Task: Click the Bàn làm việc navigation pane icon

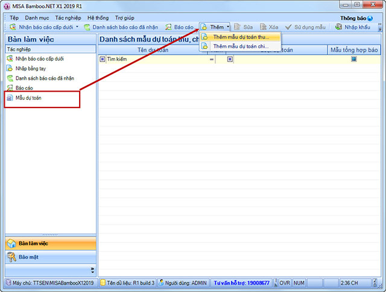Action: coord(11,243)
